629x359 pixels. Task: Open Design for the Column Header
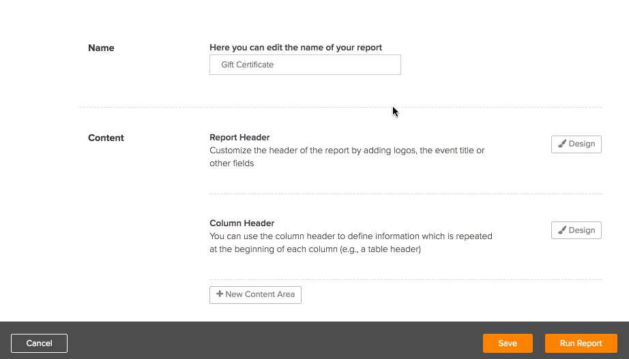pos(576,230)
